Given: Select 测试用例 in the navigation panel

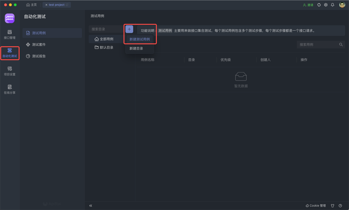Looking at the screenshot, I should 52,33.
